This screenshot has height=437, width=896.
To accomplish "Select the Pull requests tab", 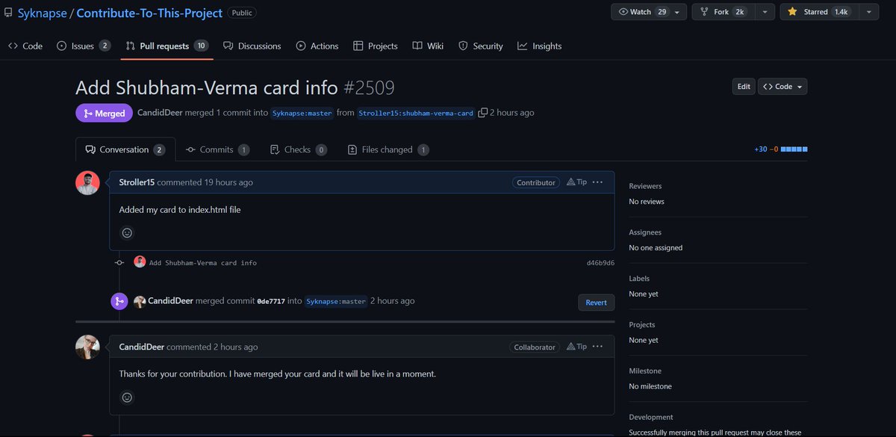I will tap(167, 46).
